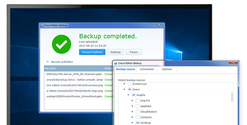The height and width of the screenshot is (125, 247).
Task: Select the Synology Drive - Admin console .bmpr row
Action: 79,80
